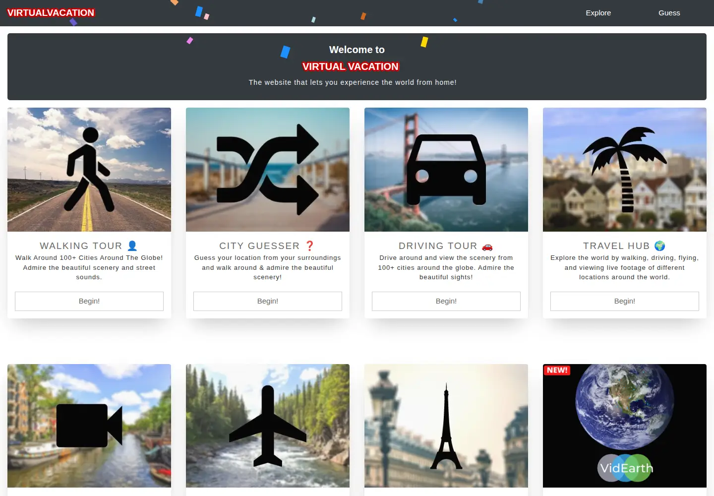Click the walking person icon
This screenshot has height=496, width=714.
(x=88, y=170)
